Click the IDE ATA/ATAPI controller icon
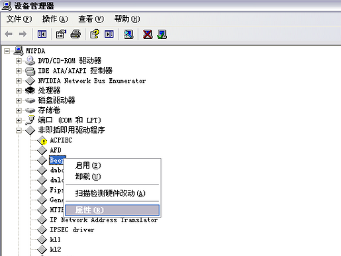Image resolution: width=341 pixels, height=256 pixels. point(30,71)
